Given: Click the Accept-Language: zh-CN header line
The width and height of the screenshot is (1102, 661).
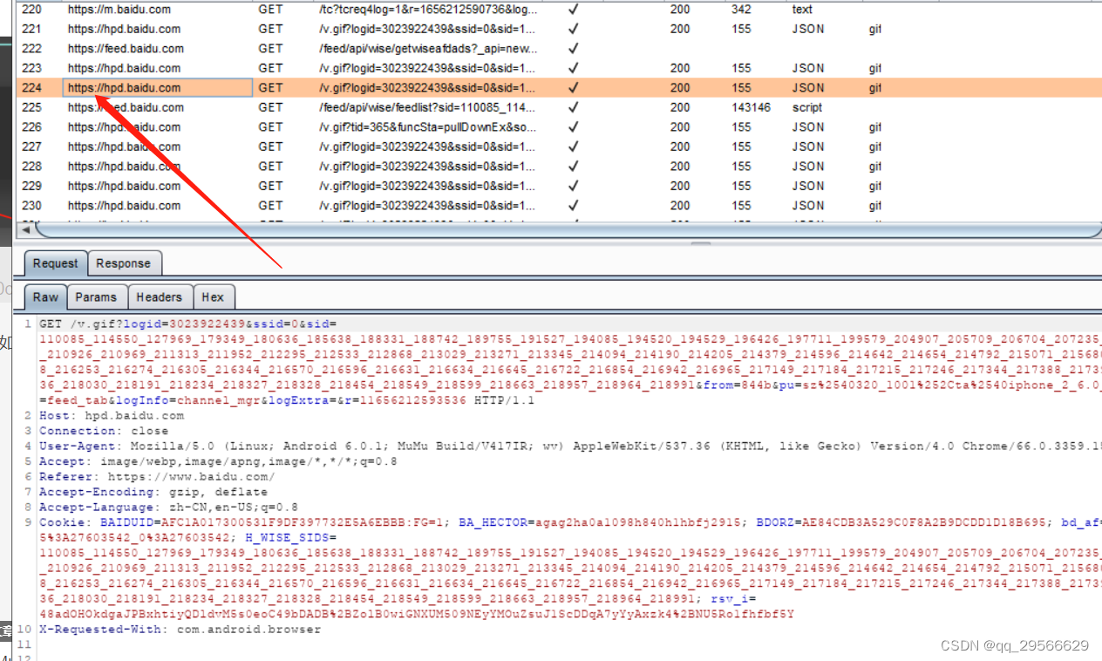Looking at the screenshot, I should point(168,507).
